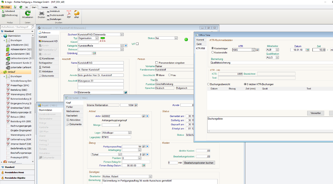
Task: Click the Aktualisieren refresh icon
Action: point(27,13)
